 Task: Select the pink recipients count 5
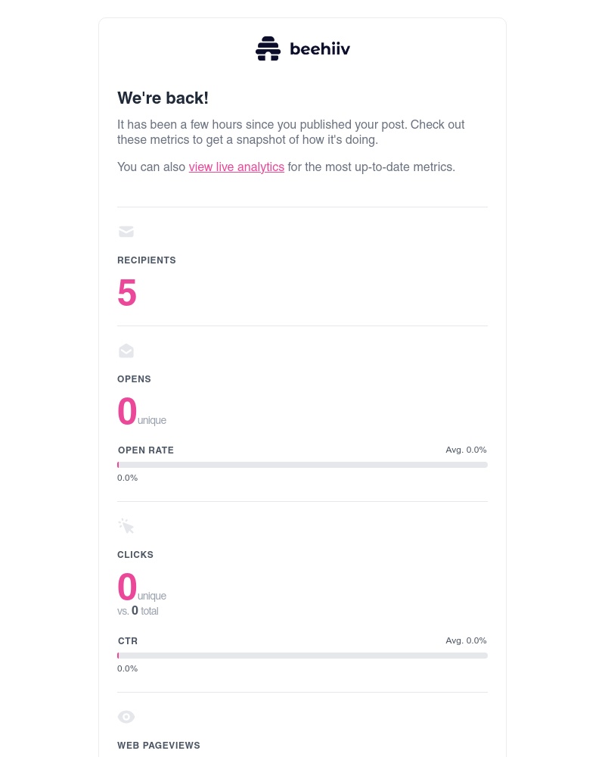[x=127, y=293]
